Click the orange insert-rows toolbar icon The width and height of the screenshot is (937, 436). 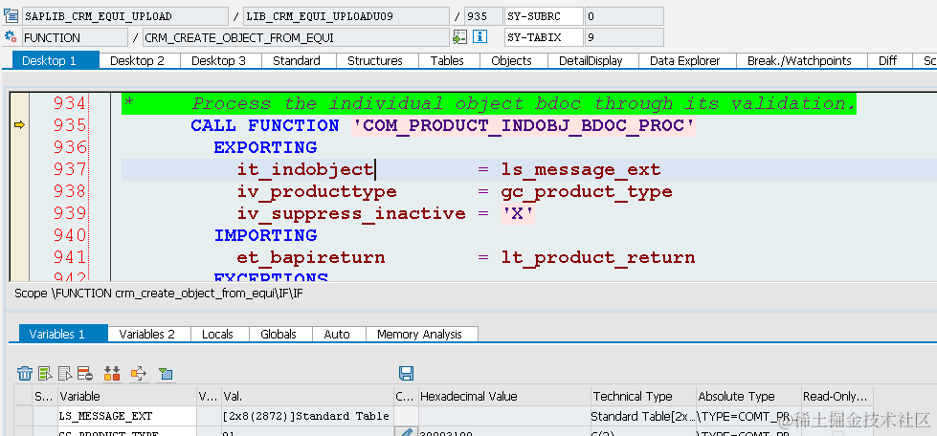click(x=112, y=374)
